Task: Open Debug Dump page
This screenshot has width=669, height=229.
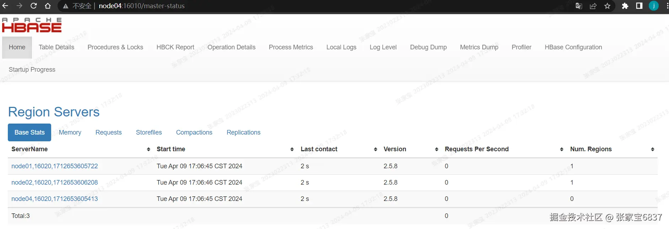Action: click(428, 47)
